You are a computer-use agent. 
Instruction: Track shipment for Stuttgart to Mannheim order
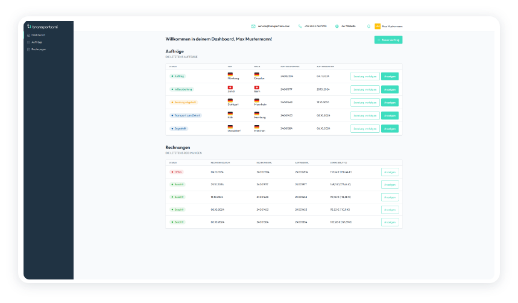click(x=365, y=103)
